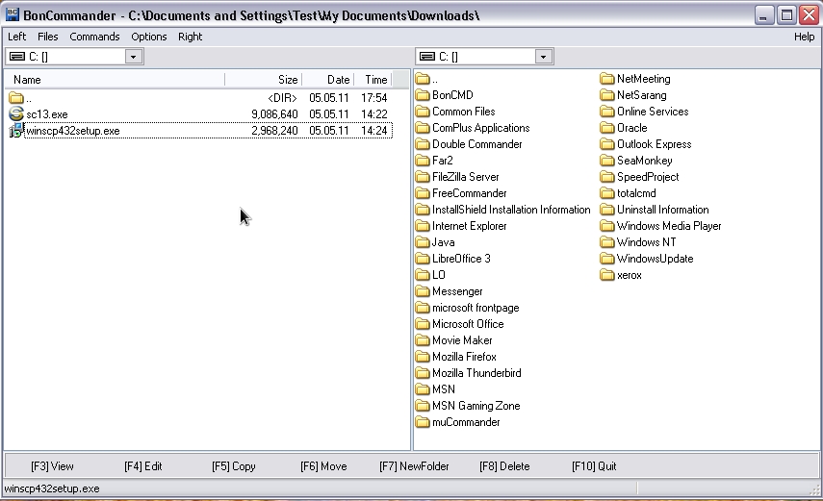The width and height of the screenshot is (823, 501).
Task: Click the Java folder icon
Action: pyautogui.click(x=423, y=241)
